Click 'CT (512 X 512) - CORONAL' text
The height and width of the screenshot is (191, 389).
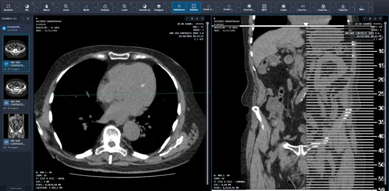point(229,182)
